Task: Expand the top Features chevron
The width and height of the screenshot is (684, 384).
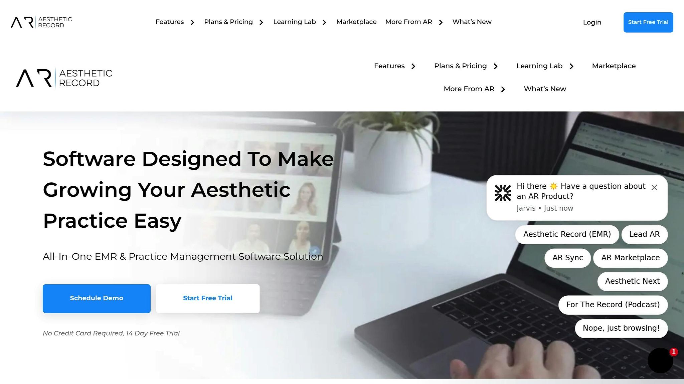Action: point(192,22)
